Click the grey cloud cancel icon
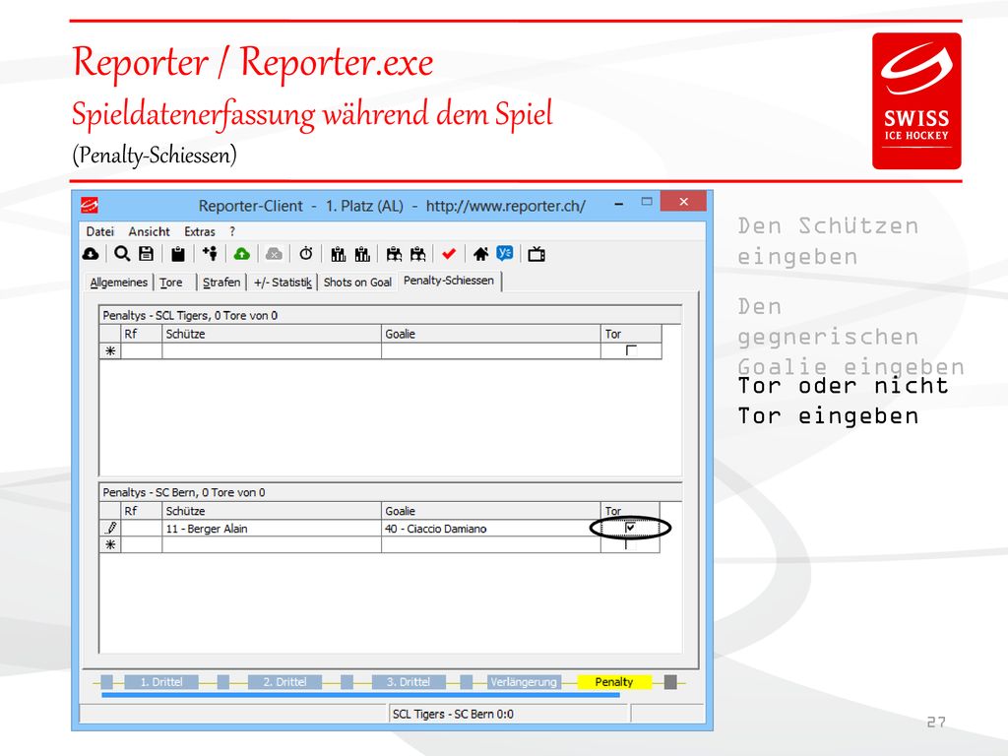Image resolution: width=1008 pixels, height=756 pixels. coord(274,254)
